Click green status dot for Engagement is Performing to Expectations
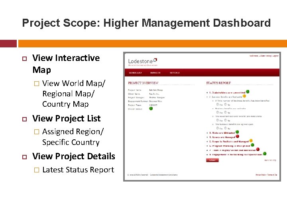The width and height of the screenshot is (287, 215). (x=265, y=154)
